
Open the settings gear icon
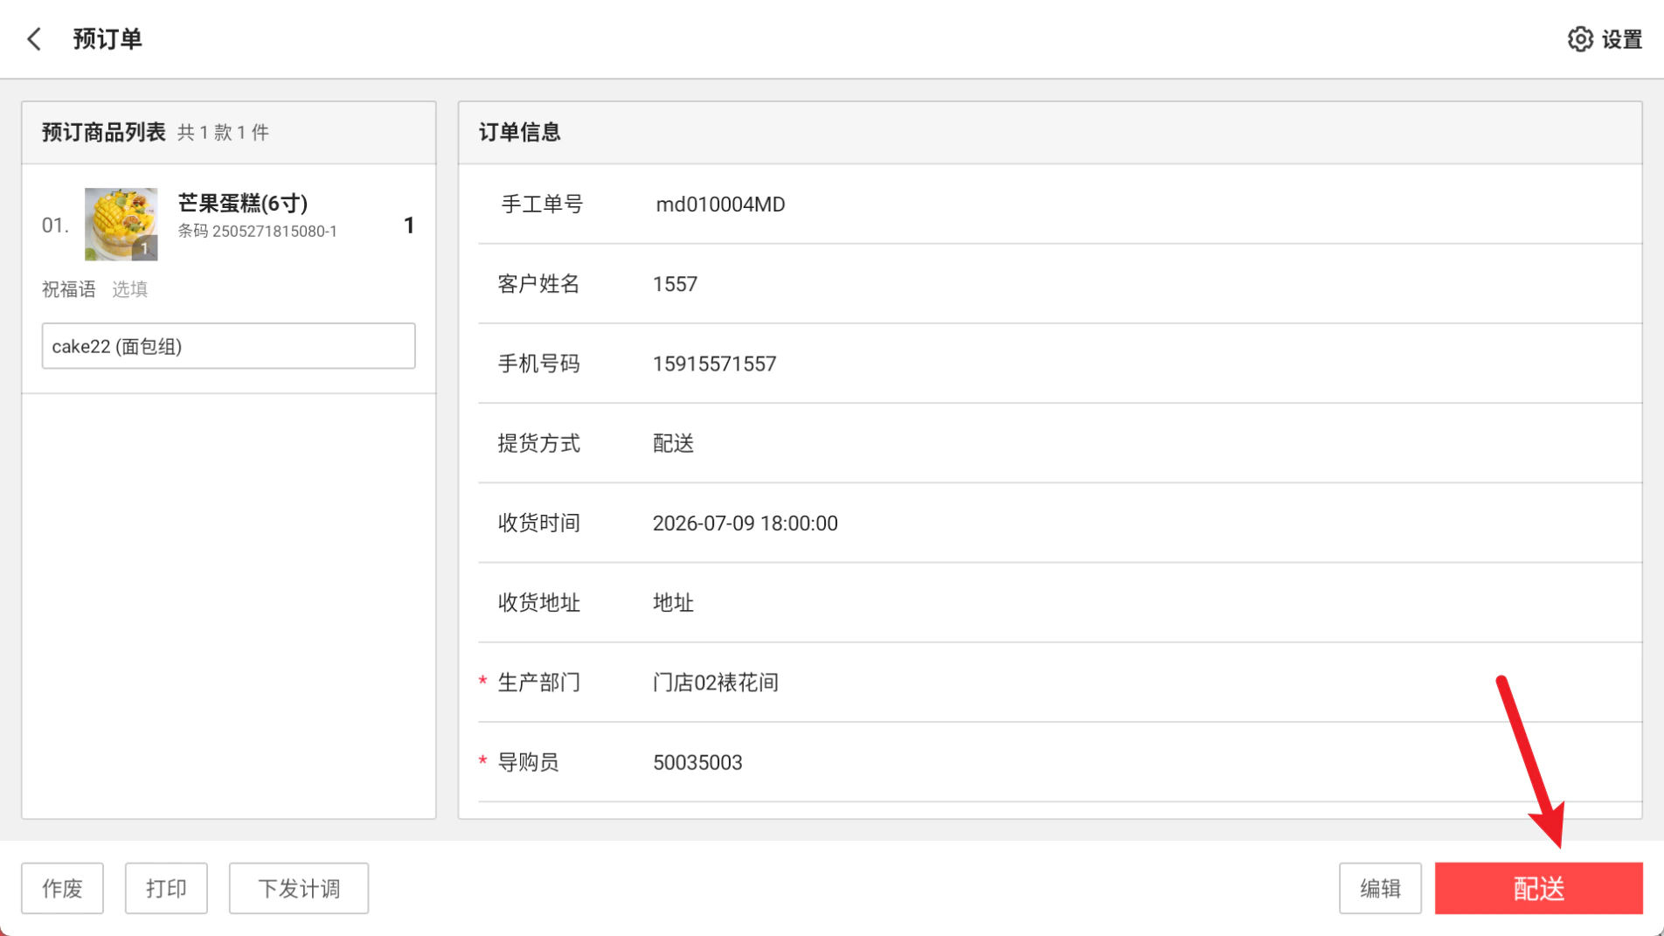click(1580, 39)
